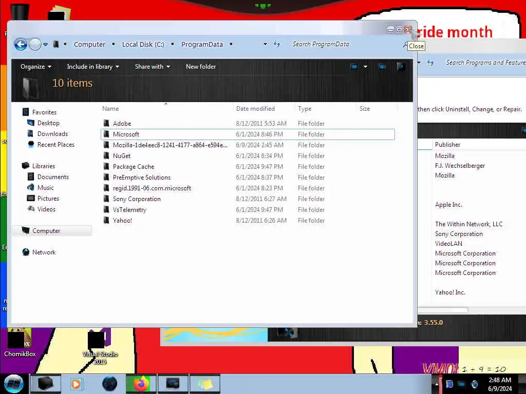The image size is (526, 394).
Task: Open the Pictures library
Action: 48,199
